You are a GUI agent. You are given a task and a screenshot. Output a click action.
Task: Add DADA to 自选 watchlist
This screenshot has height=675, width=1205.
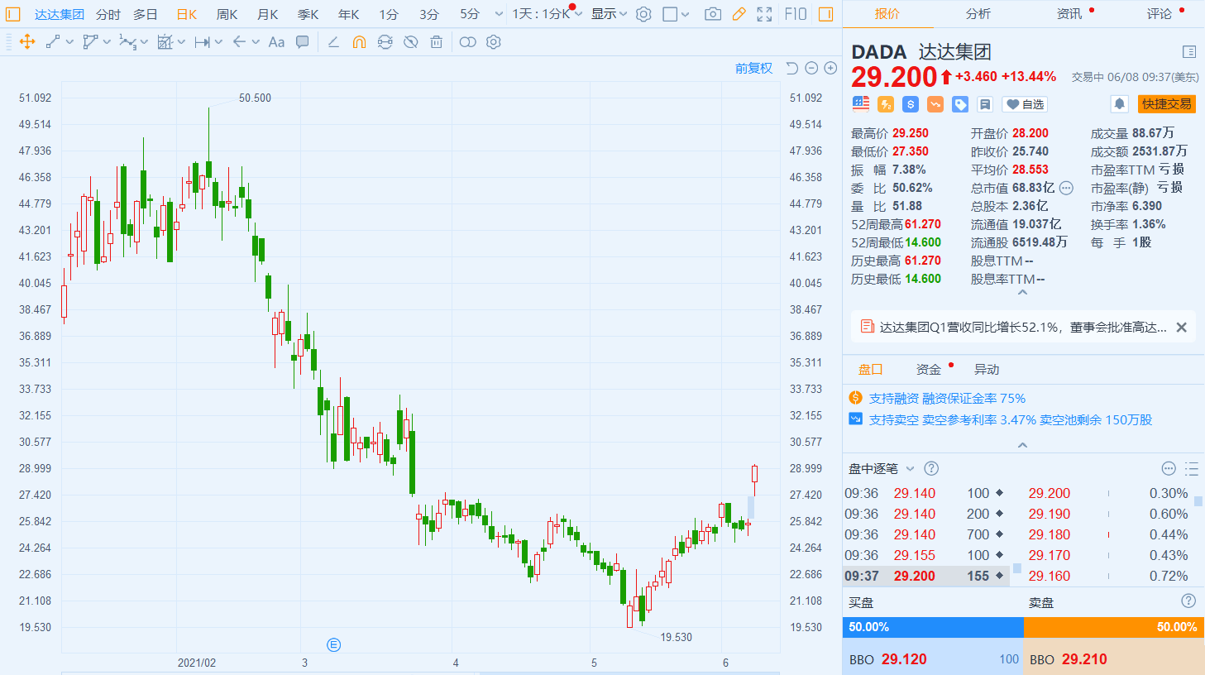pos(1025,104)
